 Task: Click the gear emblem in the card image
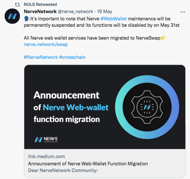[x=147, y=107]
